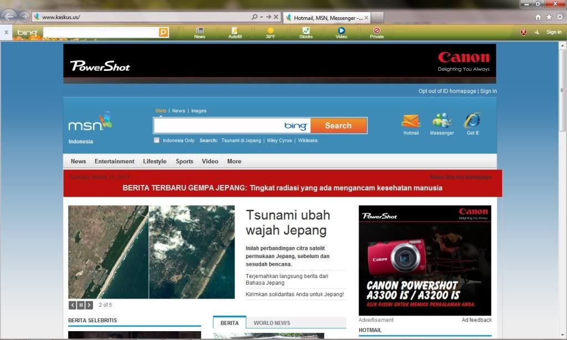Open the 39°F weather toolbar item
Viewport: 567px width, 340px height.
(270, 33)
